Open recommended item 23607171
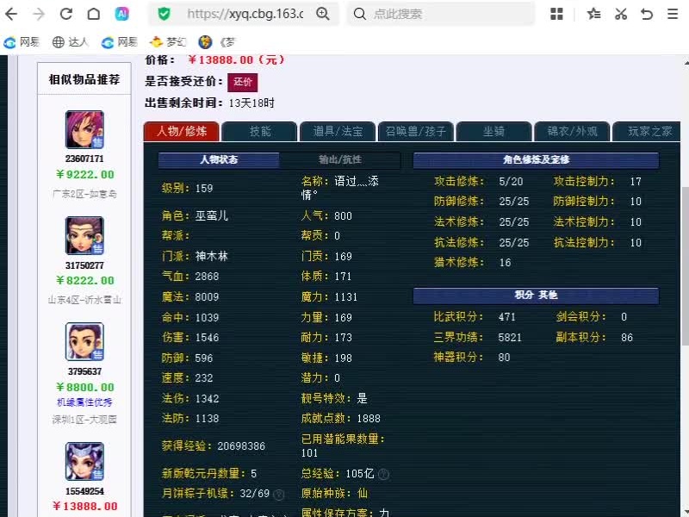The image size is (689, 517). click(x=84, y=159)
